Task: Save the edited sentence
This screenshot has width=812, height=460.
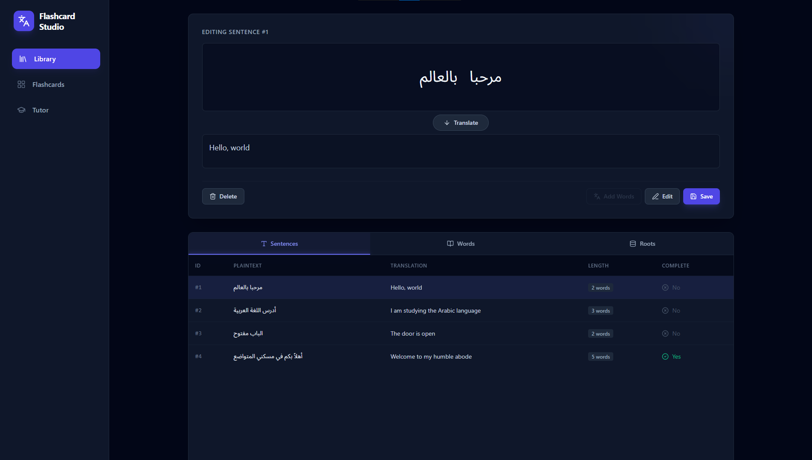Action: coord(701,196)
